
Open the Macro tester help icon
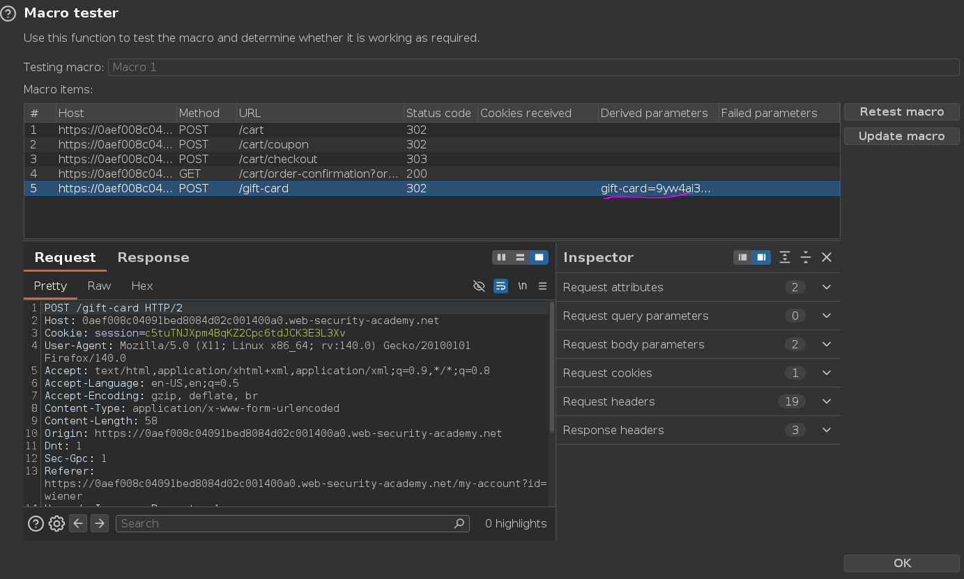(x=8, y=13)
